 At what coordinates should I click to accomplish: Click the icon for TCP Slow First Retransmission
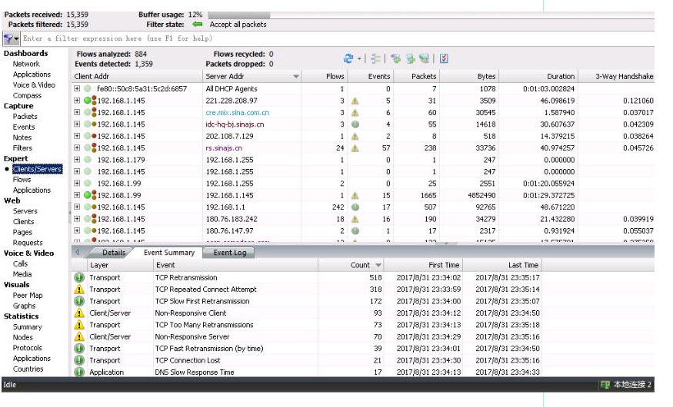[79, 301]
